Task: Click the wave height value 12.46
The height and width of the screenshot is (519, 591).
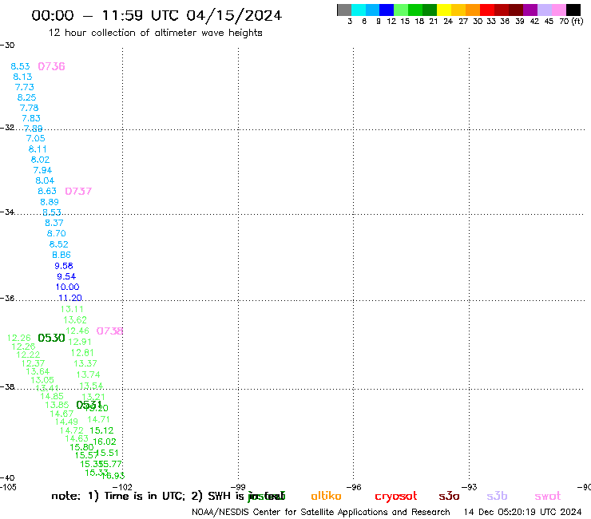Action: coord(77,331)
